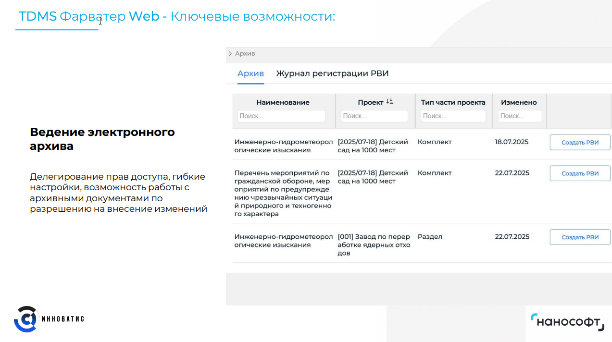Screen dimensions: 612x342
Task: Open the Архив tab
Action: (250, 73)
